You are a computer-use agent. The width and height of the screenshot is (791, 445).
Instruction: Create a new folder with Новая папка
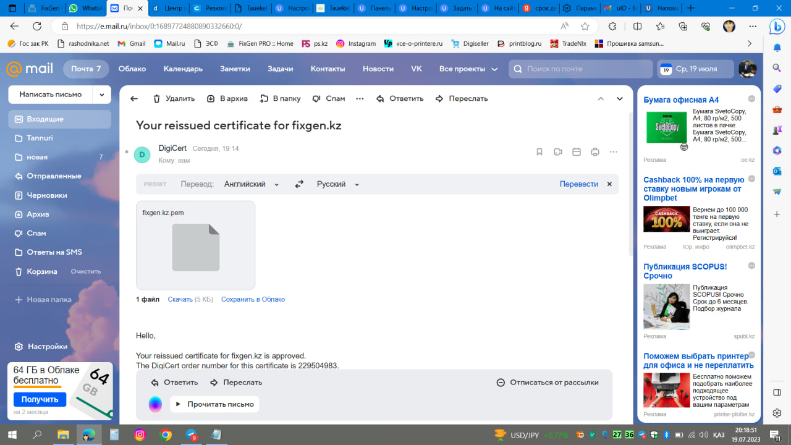point(43,300)
